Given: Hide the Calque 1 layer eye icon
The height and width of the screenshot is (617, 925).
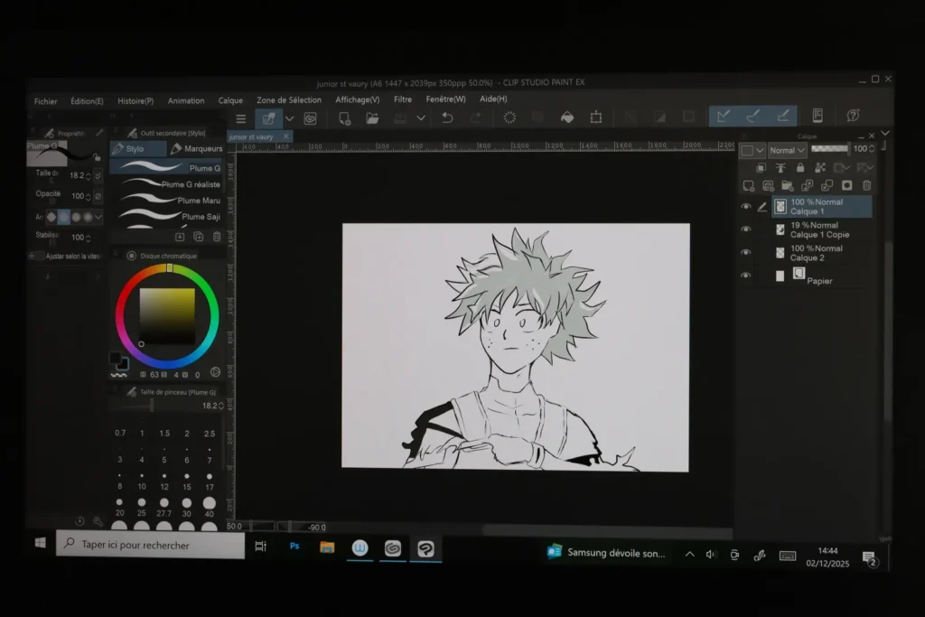Looking at the screenshot, I should (746, 207).
